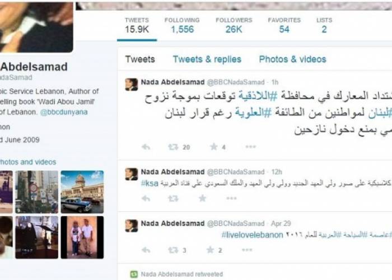Open the Favorites count of 54
The image size is (392, 280).
284,26
